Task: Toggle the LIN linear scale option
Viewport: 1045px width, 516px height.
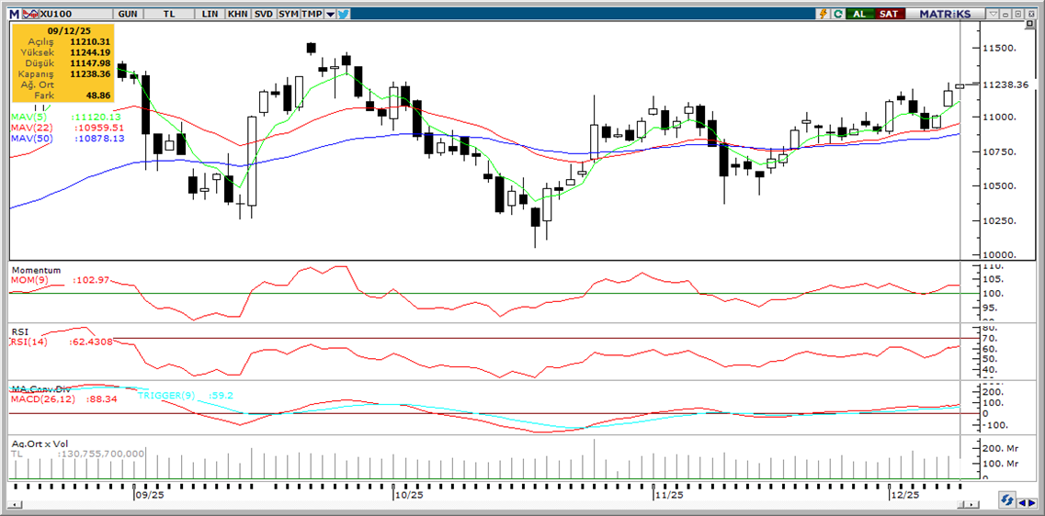Action: [x=210, y=14]
